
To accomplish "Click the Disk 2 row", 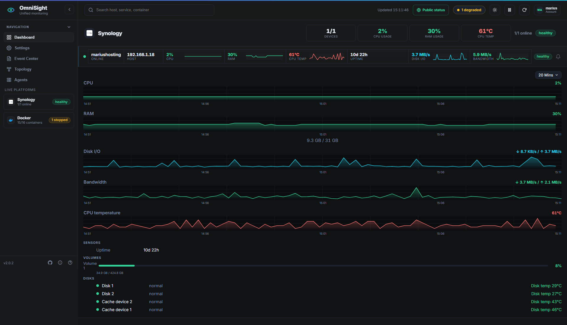I will click(x=322, y=294).
